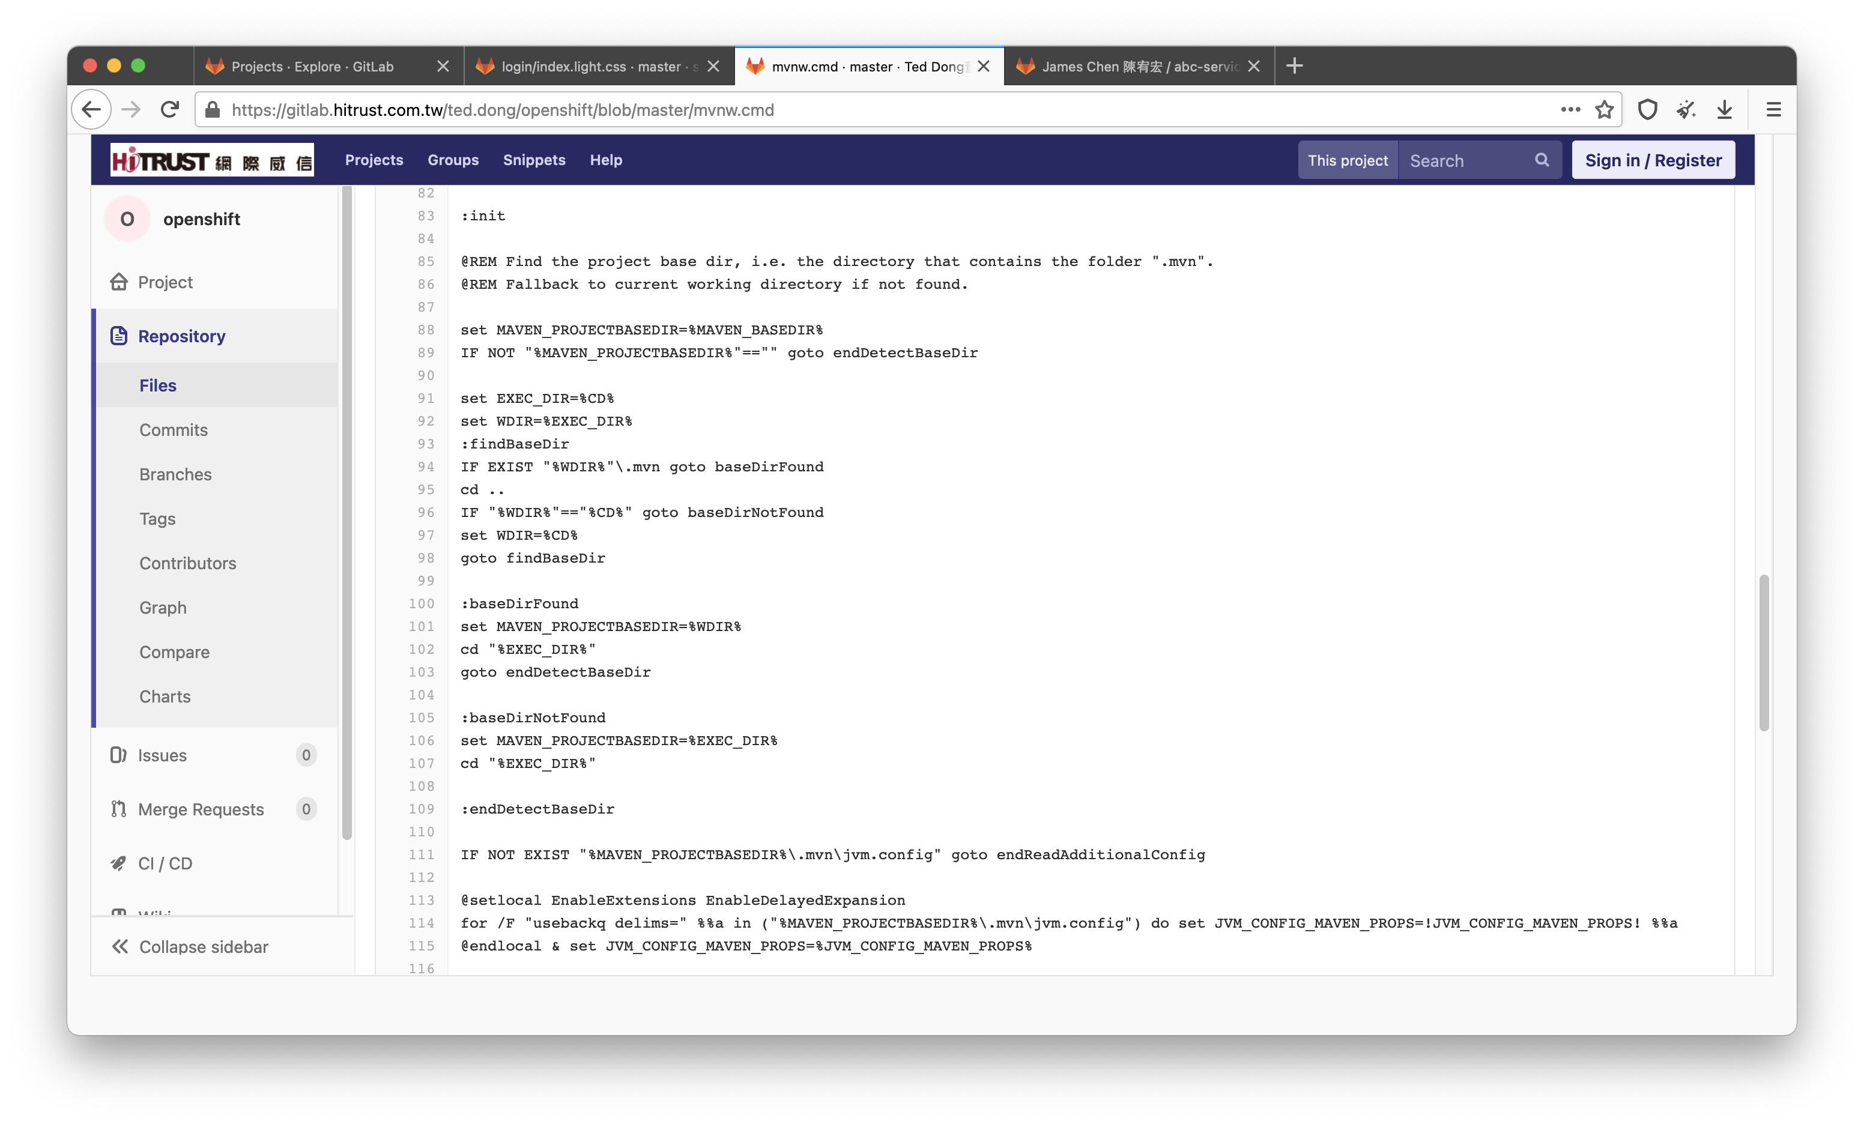Open the shield tracking protection icon
Image resolution: width=1864 pixels, height=1124 pixels.
tap(1648, 110)
